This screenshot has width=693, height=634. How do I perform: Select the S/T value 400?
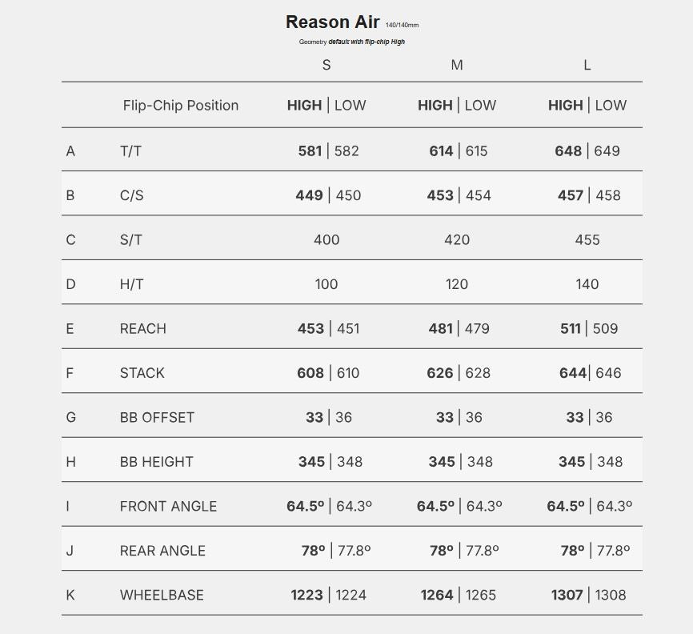326,239
